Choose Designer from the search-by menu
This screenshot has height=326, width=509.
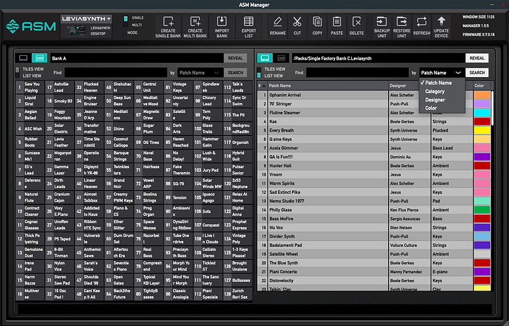click(x=435, y=99)
